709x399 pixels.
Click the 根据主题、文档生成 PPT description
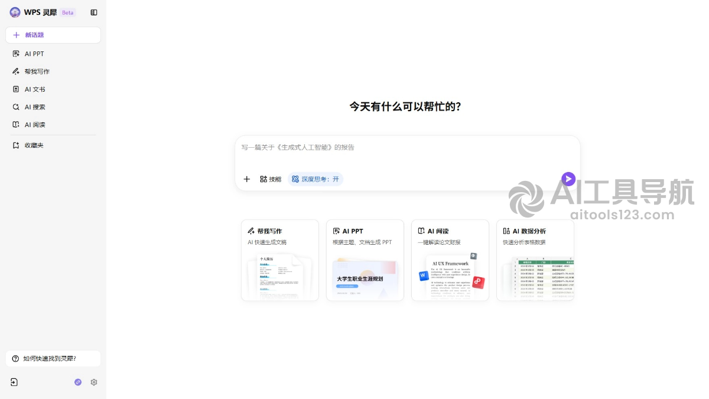pos(362,242)
